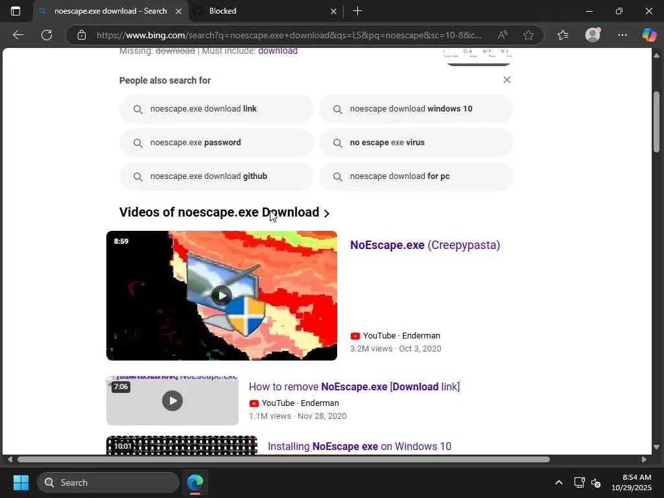This screenshot has width=664, height=498.
Task: Play the 7:06 How to remove video
Action: click(x=172, y=400)
